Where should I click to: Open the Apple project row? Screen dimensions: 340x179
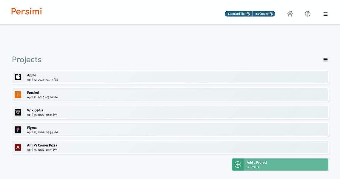[x=170, y=77]
